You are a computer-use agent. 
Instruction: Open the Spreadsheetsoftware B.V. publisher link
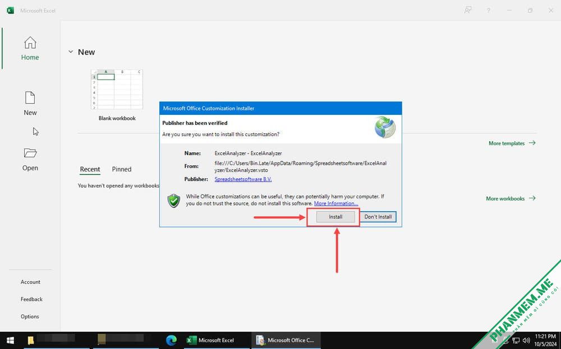tap(243, 179)
